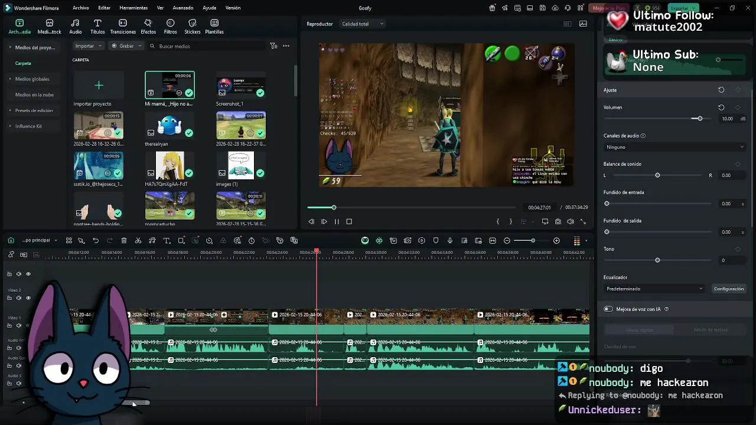Zoom out timeline with minus icon
Image resolution: width=756 pixels, height=425 pixels.
click(507, 241)
